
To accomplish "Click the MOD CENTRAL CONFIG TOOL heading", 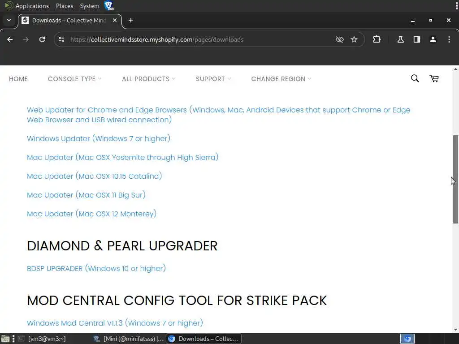I will pos(177,301).
